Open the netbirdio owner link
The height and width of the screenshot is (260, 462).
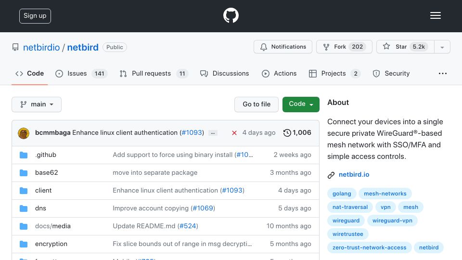pos(41,47)
